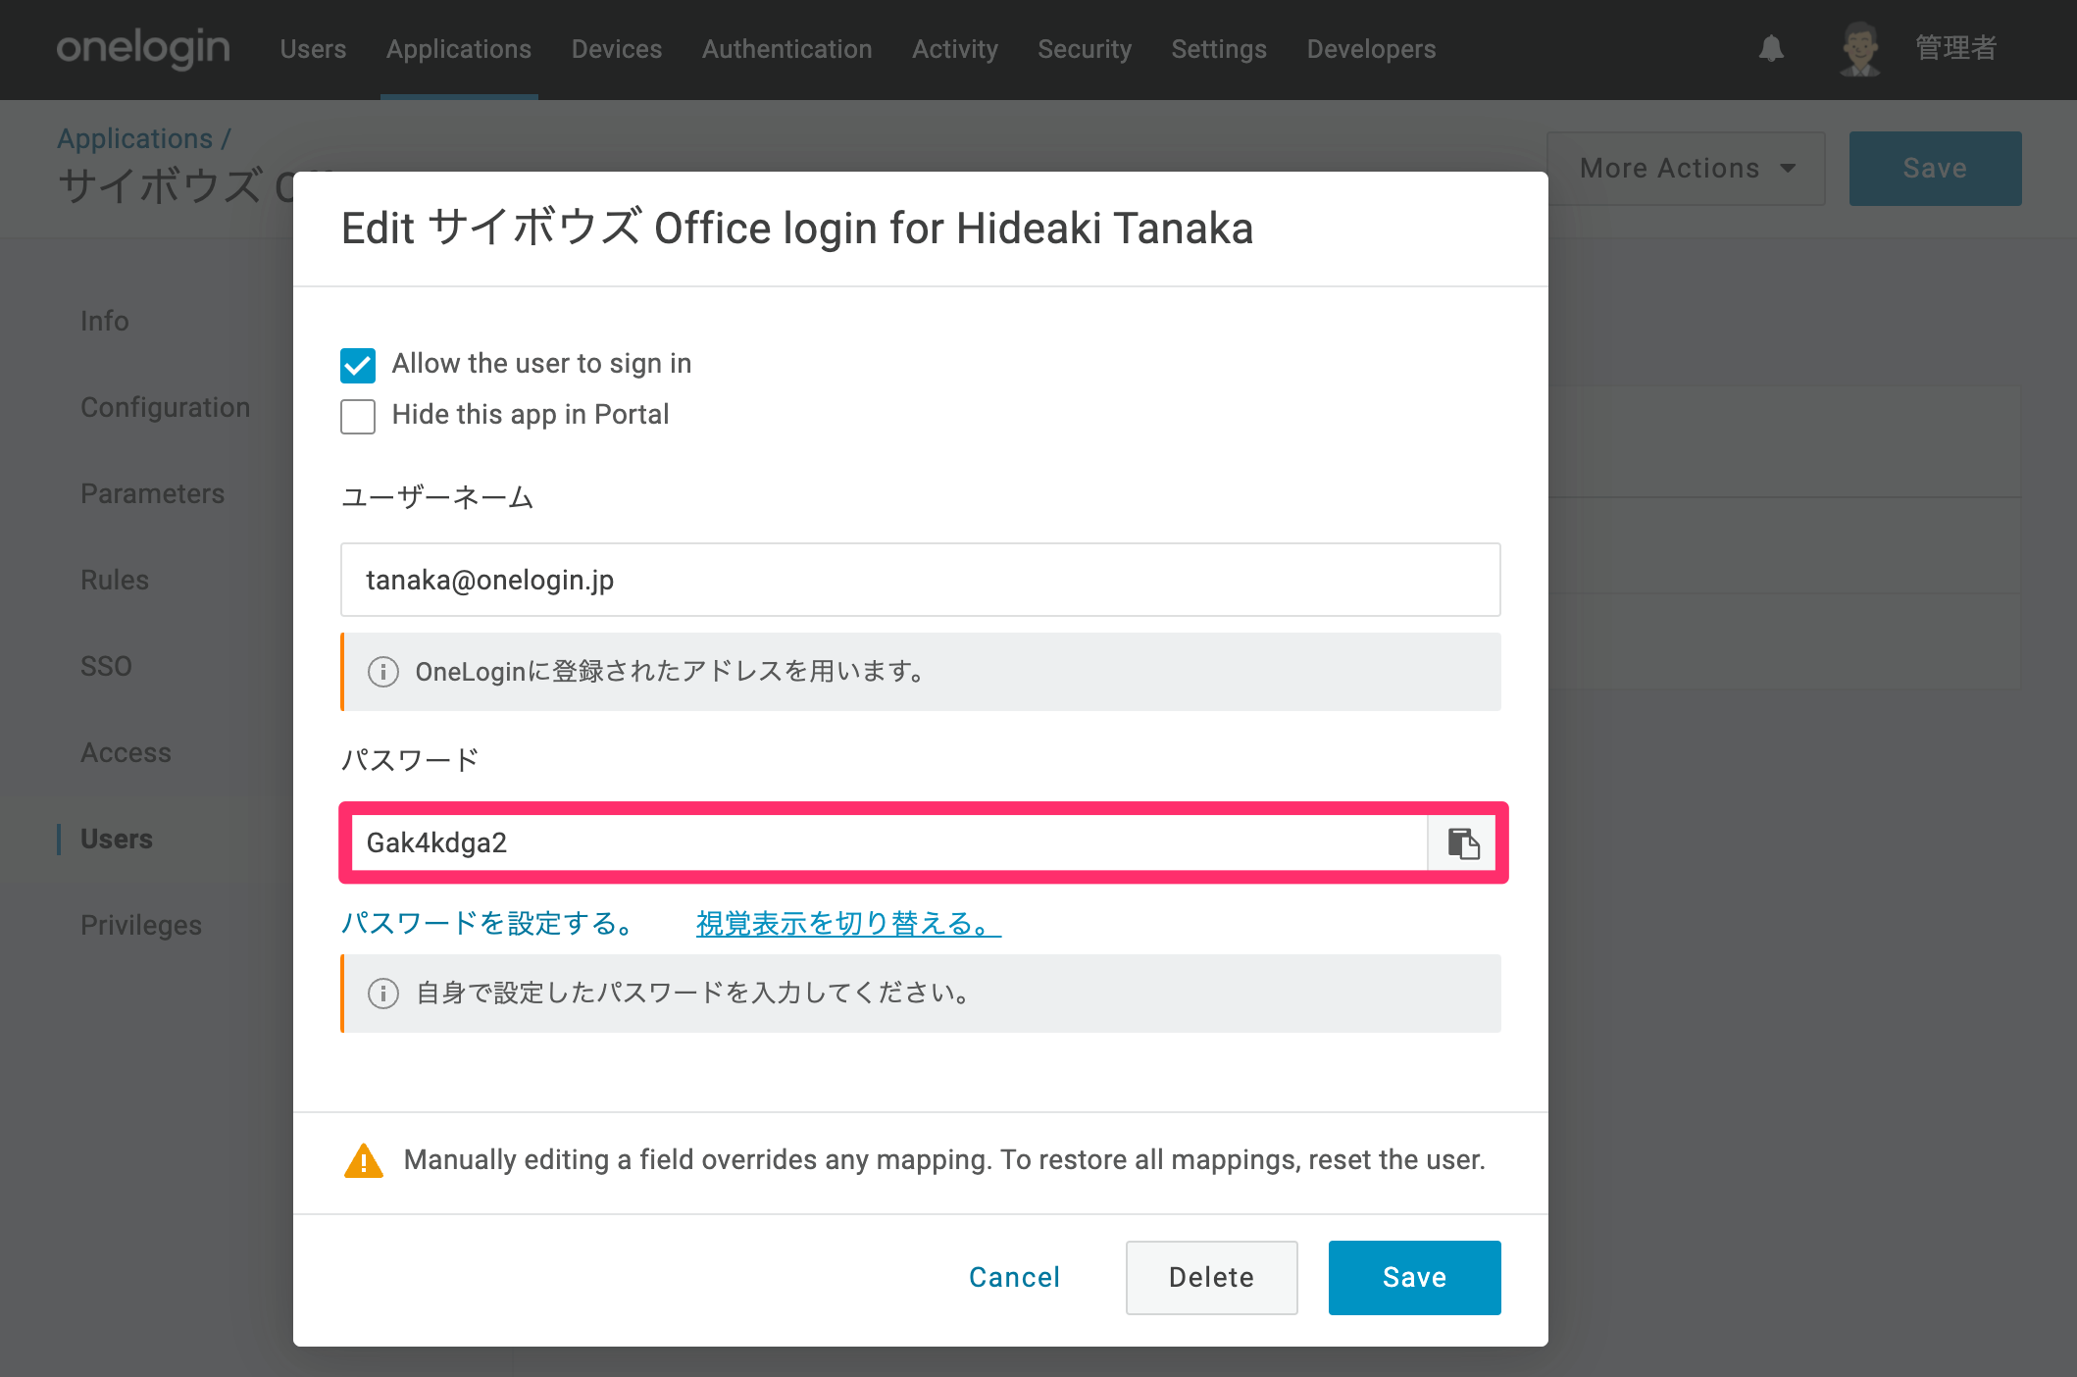Viewport: 2077px width, 1377px height.
Task: Toggle Allow the user to sign in
Action: [x=358, y=365]
